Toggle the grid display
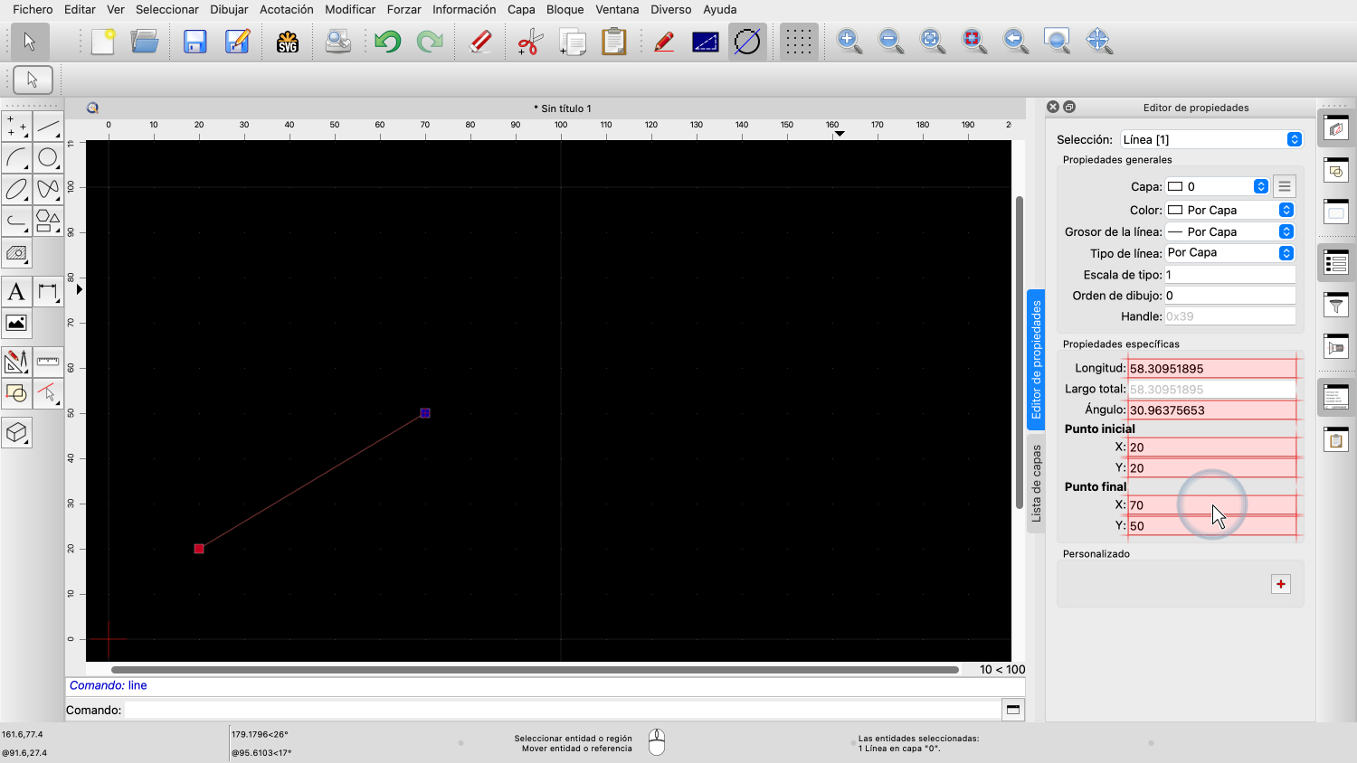This screenshot has height=763, width=1357. (797, 42)
